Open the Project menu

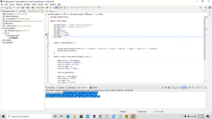tap(41, 4)
